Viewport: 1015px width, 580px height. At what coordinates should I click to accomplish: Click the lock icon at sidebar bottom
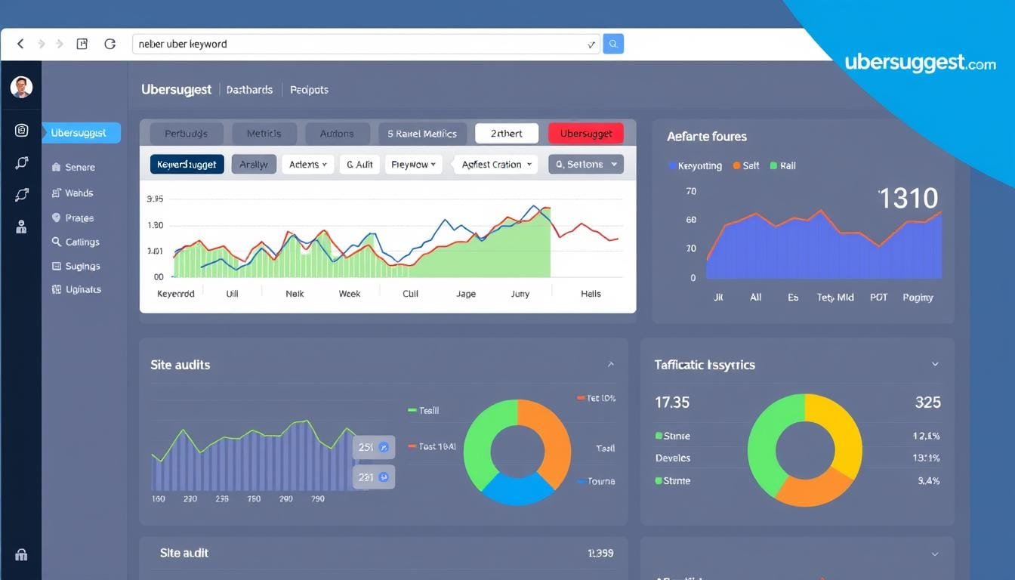pos(21,555)
